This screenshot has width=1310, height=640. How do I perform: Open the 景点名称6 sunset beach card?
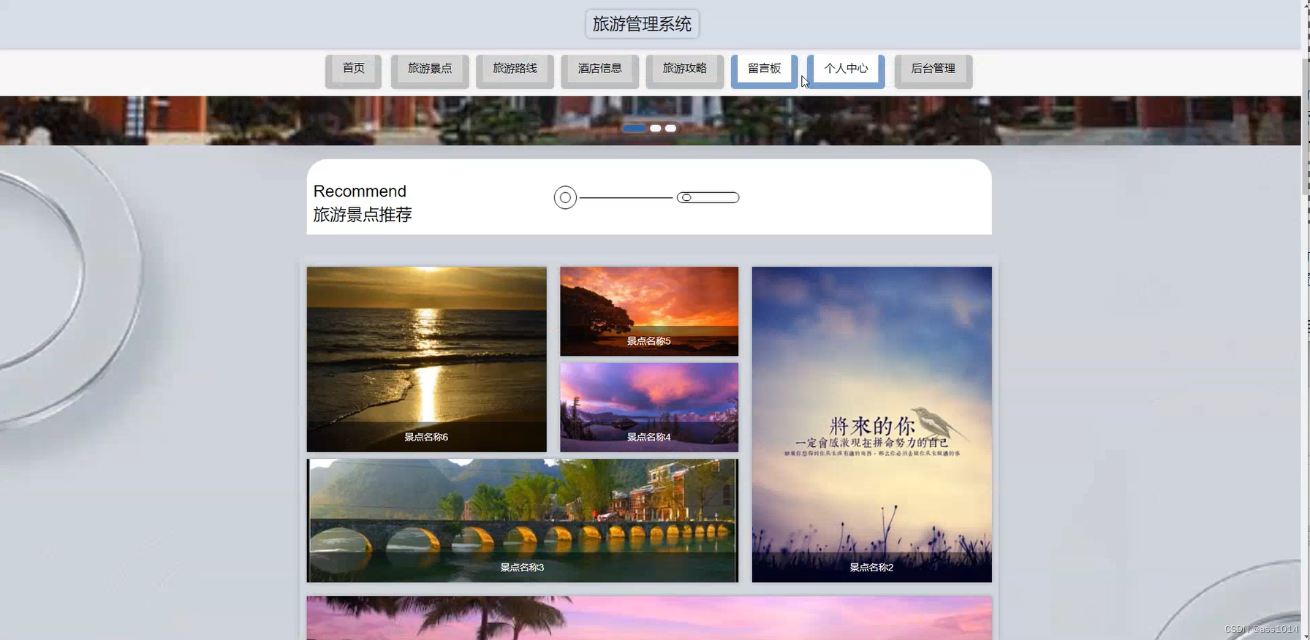tap(426, 359)
